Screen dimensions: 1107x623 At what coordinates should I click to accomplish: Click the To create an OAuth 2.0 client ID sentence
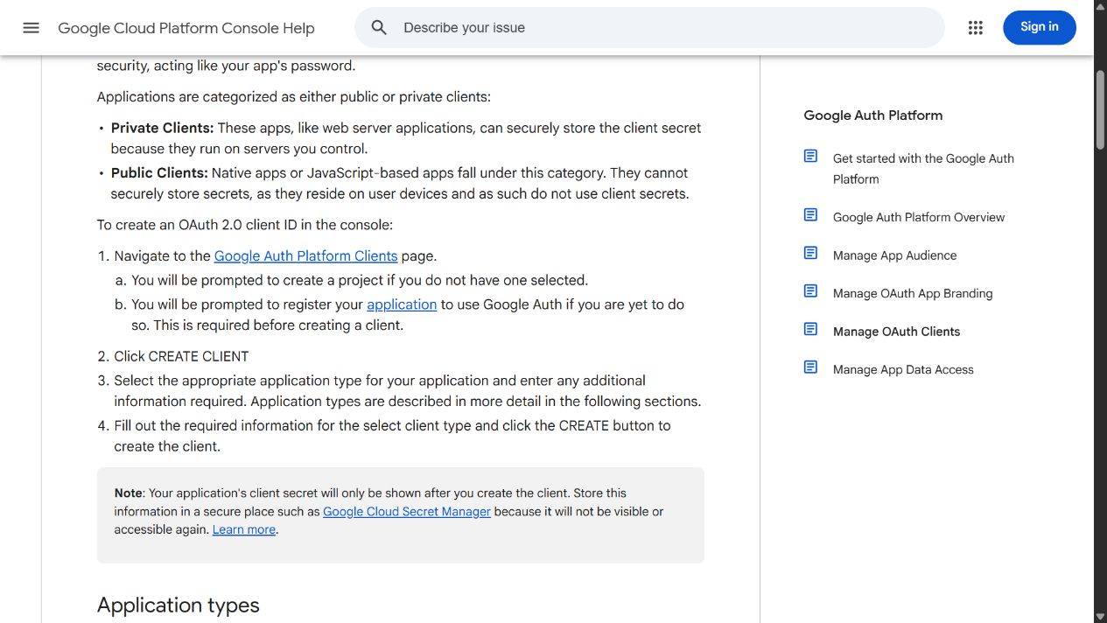click(x=245, y=225)
